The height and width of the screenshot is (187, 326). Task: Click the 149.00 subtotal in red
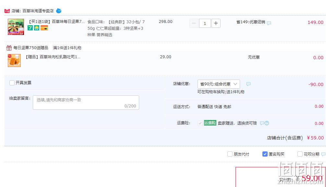click(315, 22)
